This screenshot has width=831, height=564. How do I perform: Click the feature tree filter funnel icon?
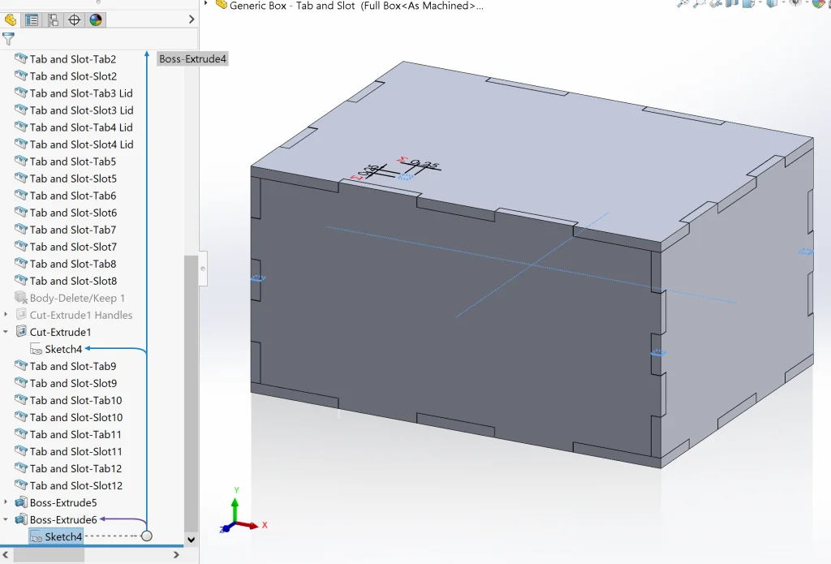tap(8, 39)
